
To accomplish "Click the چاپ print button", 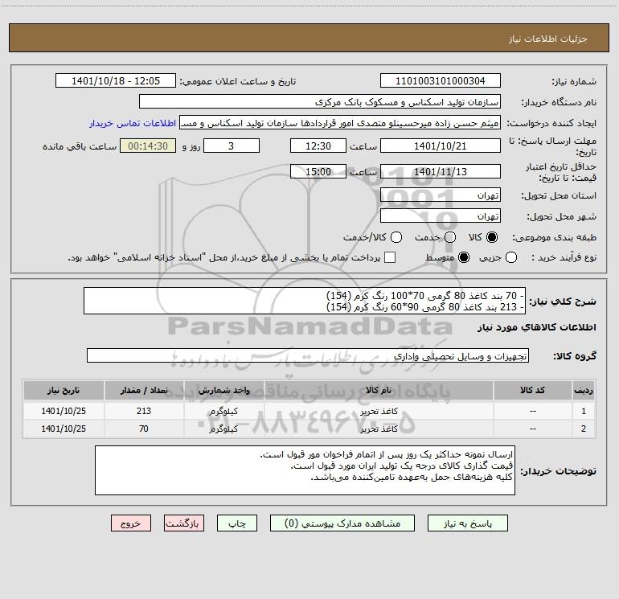I will 237,523.
